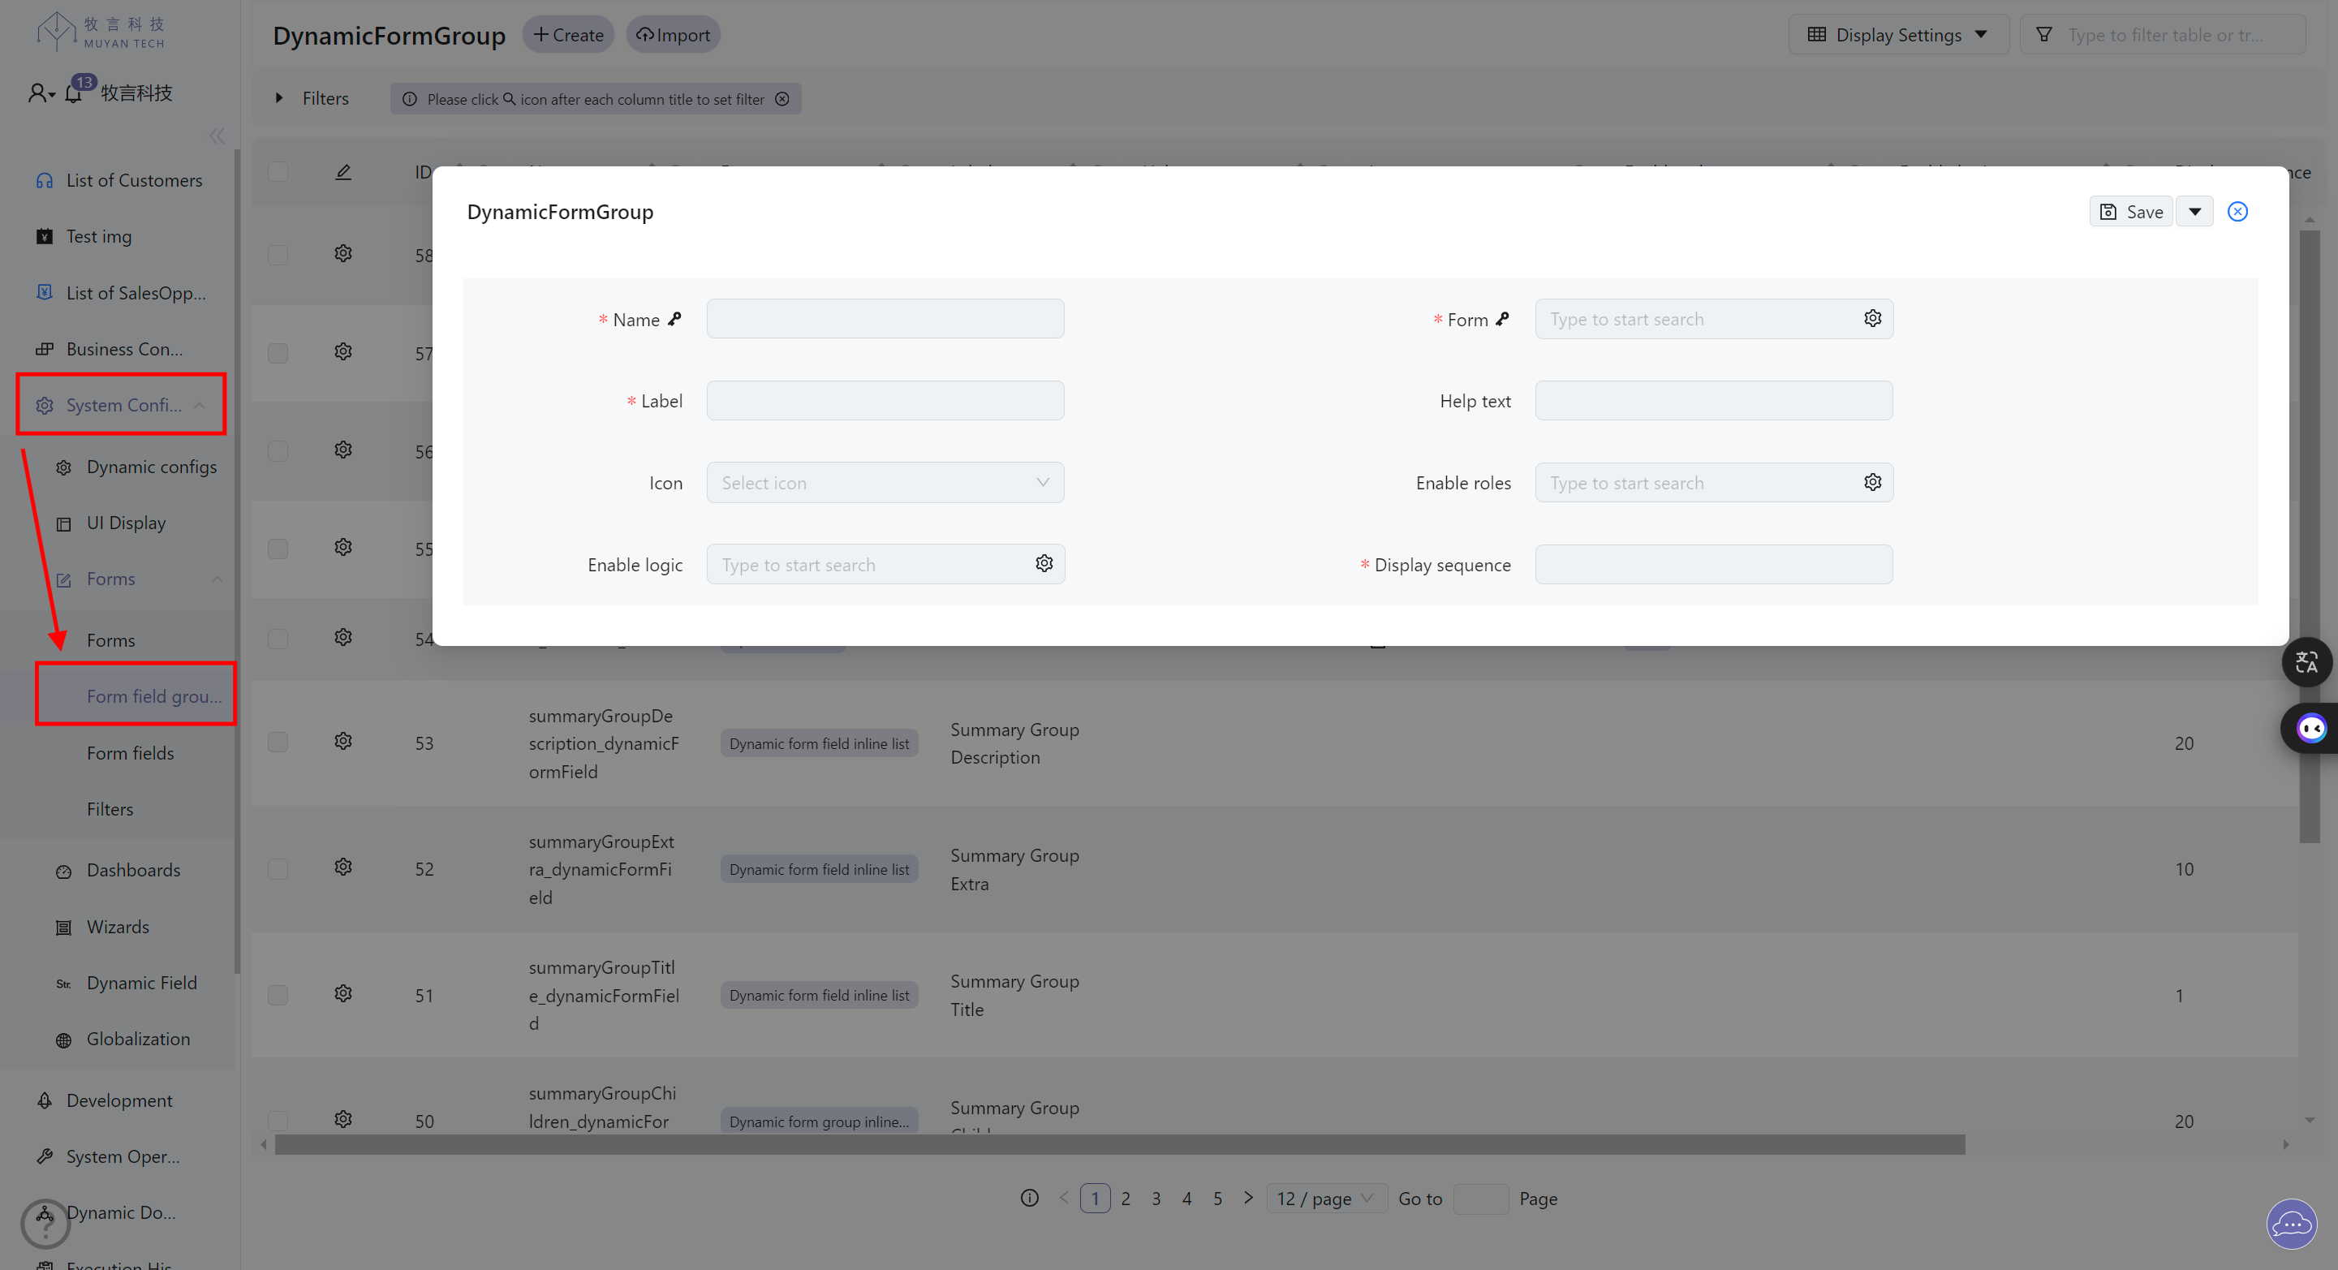Click gear icon in Enable logic field
2338x1270 pixels.
(x=1044, y=564)
